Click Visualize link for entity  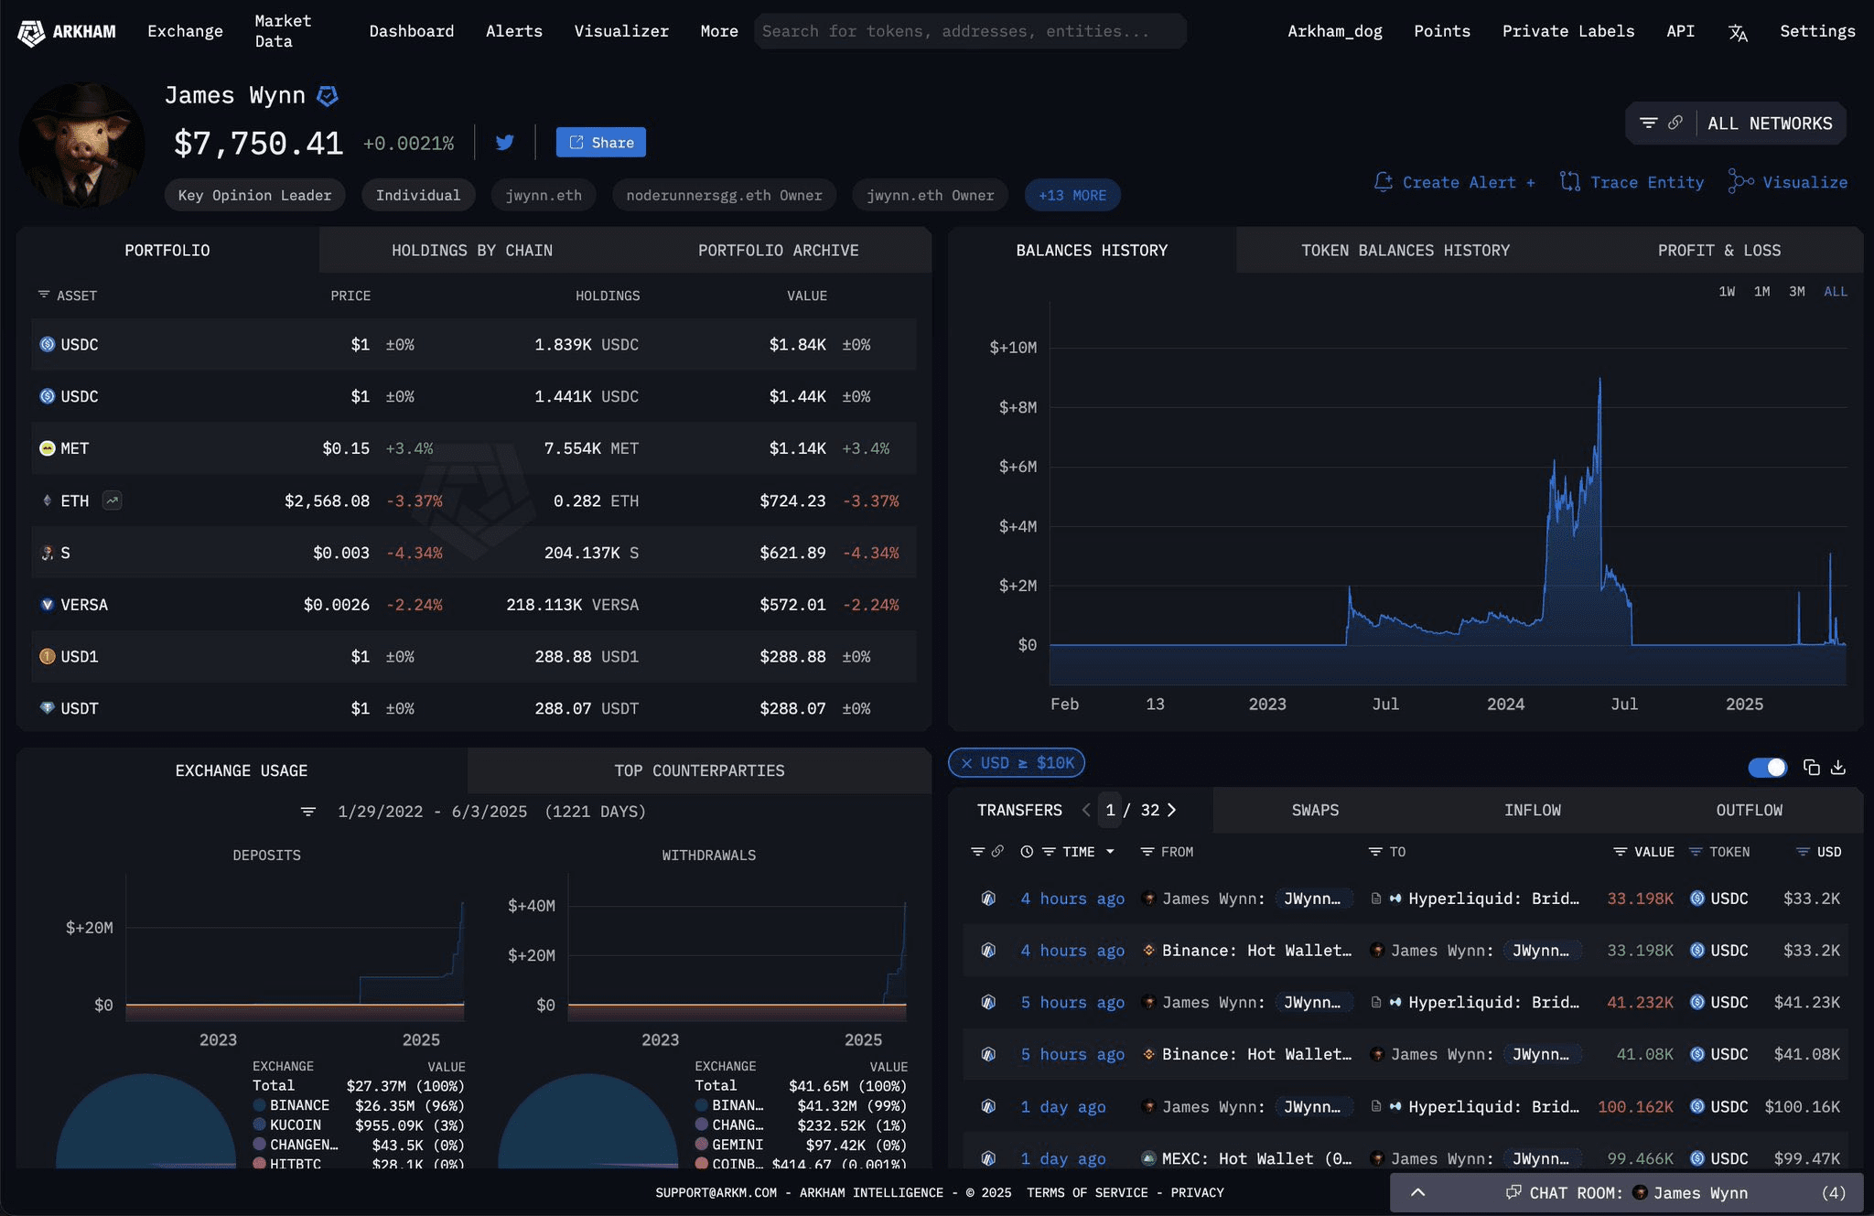pyautogui.click(x=1788, y=182)
